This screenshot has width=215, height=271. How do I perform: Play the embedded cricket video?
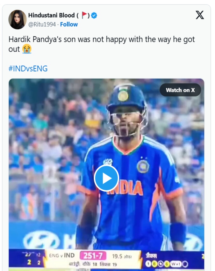tap(106, 178)
